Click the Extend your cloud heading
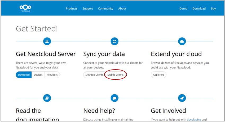 [x=176, y=54]
